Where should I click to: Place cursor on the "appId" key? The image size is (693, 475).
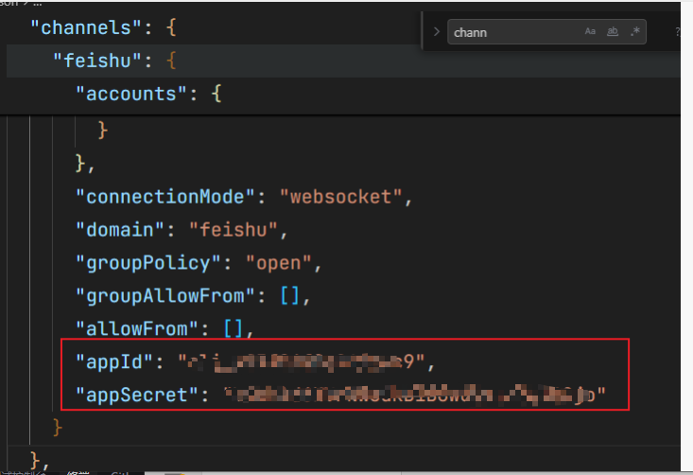[x=113, y=361]
